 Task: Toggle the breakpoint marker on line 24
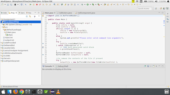(43, 44)
